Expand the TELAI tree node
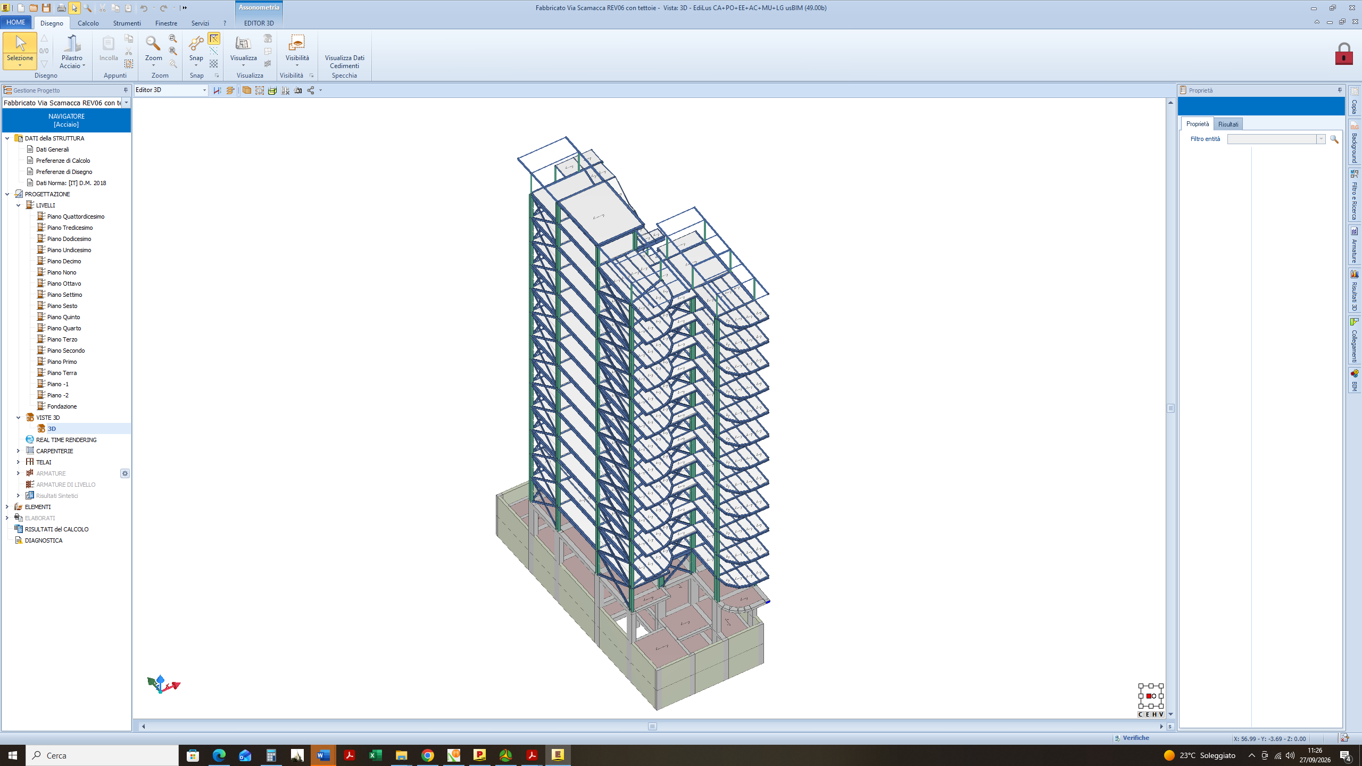The height and width of the screenshot is (766, 1362). [18, 462]
